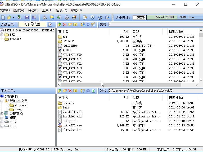
Task: Sort local files by 文件名 column header
Action: [x=83, y=98]
